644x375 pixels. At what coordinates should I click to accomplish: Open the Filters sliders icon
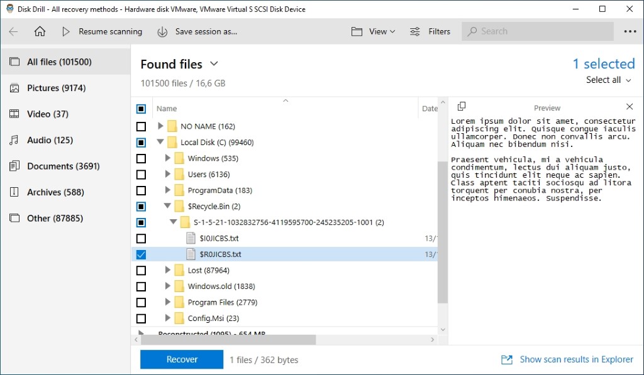point(415,31)
